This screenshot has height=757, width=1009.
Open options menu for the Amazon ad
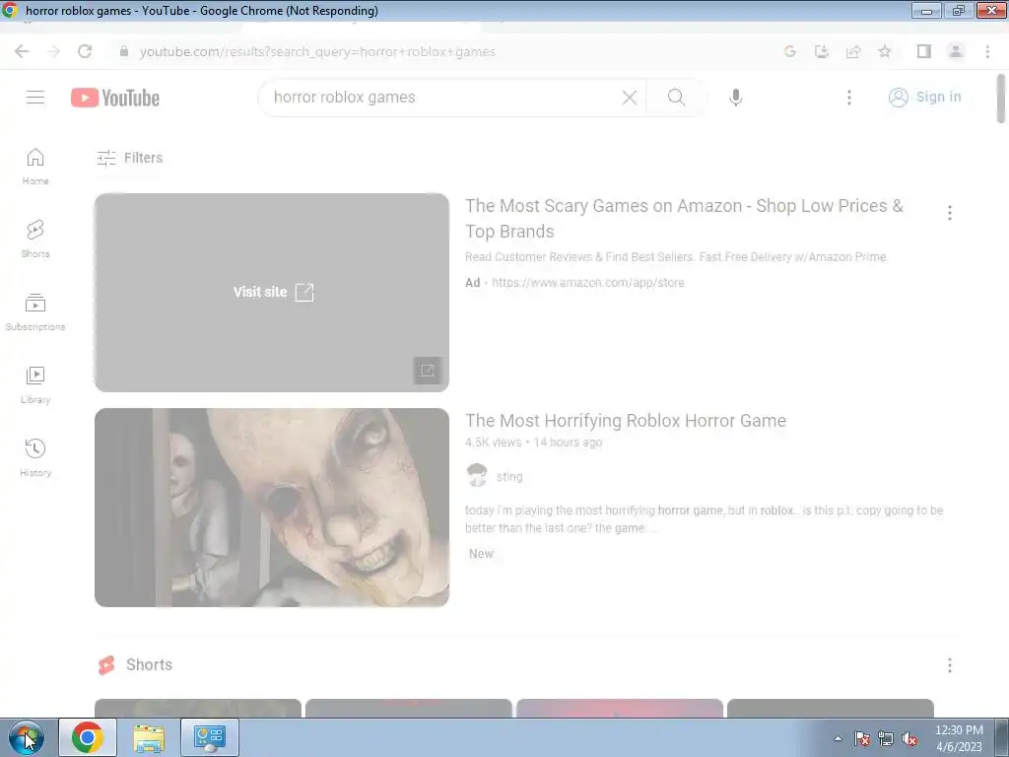tap(949, 213)
